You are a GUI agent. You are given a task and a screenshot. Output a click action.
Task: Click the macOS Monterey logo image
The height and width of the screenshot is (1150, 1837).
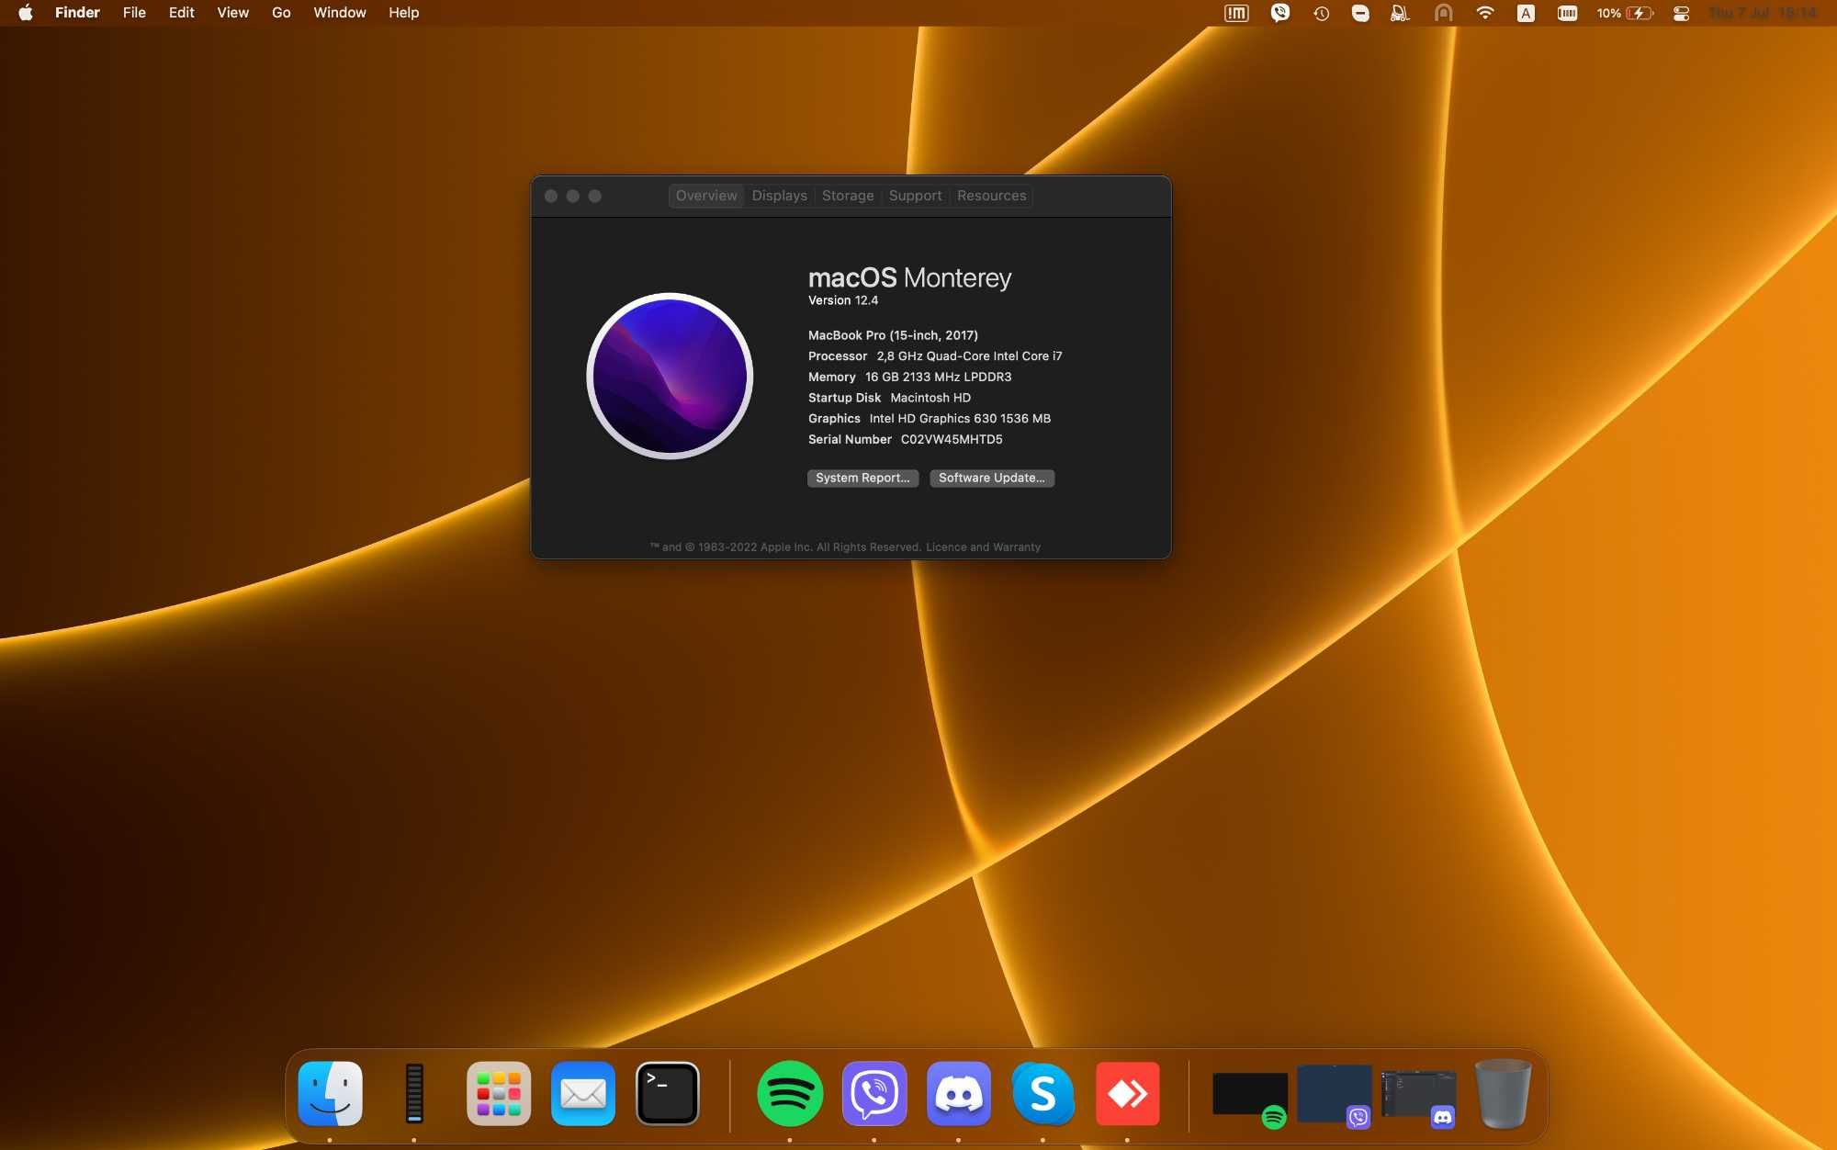pos(670,376)
